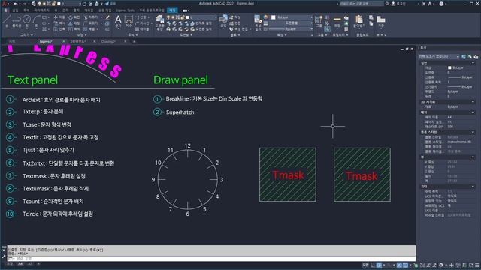Image resolution: width=481 pixels, height=270 pixels.
Task: Click the Group (그룹) icon
Action: pyautogui.click(x=319, y=22)
